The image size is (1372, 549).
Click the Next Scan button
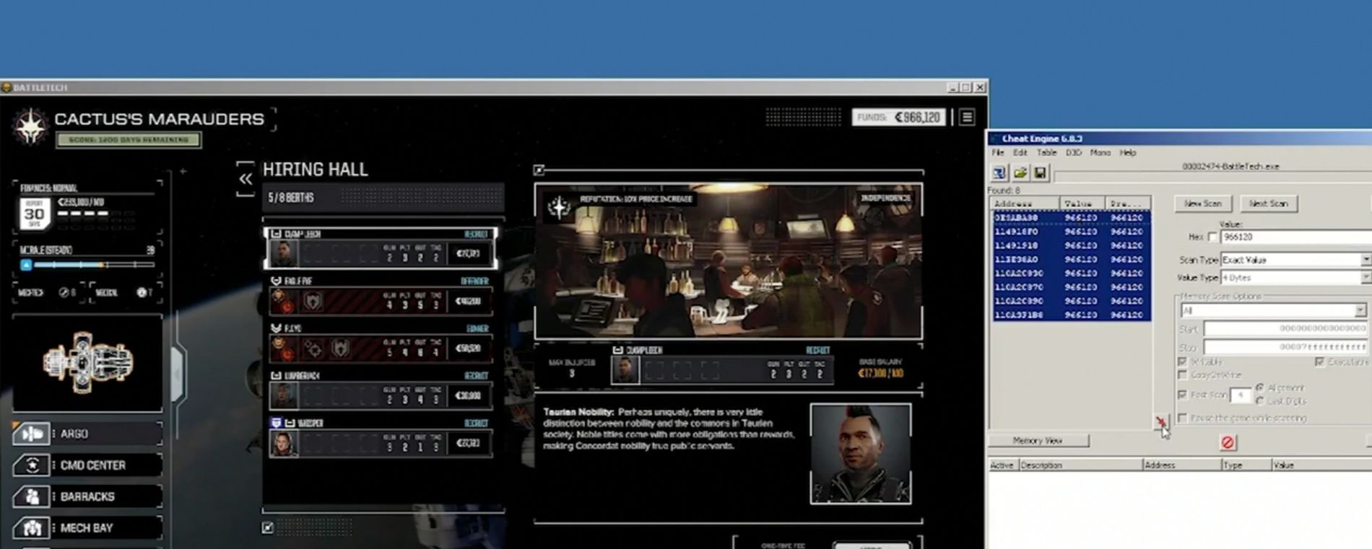click(1269, 204)
